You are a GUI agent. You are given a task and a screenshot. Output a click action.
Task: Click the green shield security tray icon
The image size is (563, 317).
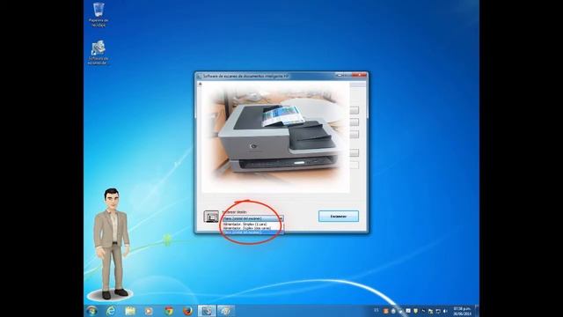click(416, 311)
